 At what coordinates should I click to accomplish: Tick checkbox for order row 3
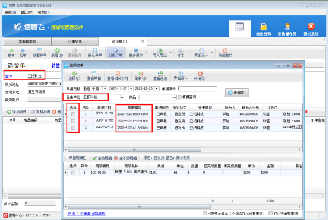pos(73,128)
